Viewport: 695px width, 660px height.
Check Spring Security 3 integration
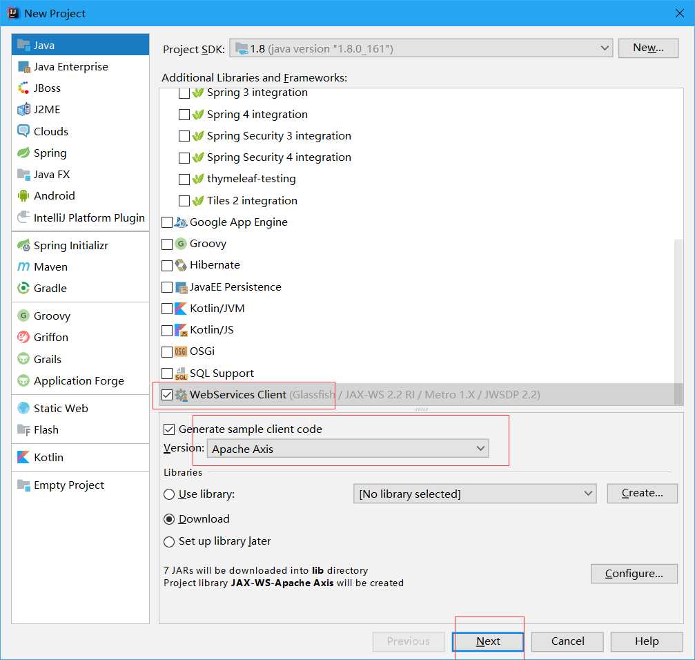tap(184, 136)
